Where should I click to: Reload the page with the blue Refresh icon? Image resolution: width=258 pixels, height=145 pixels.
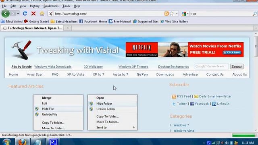pos(25,14)
